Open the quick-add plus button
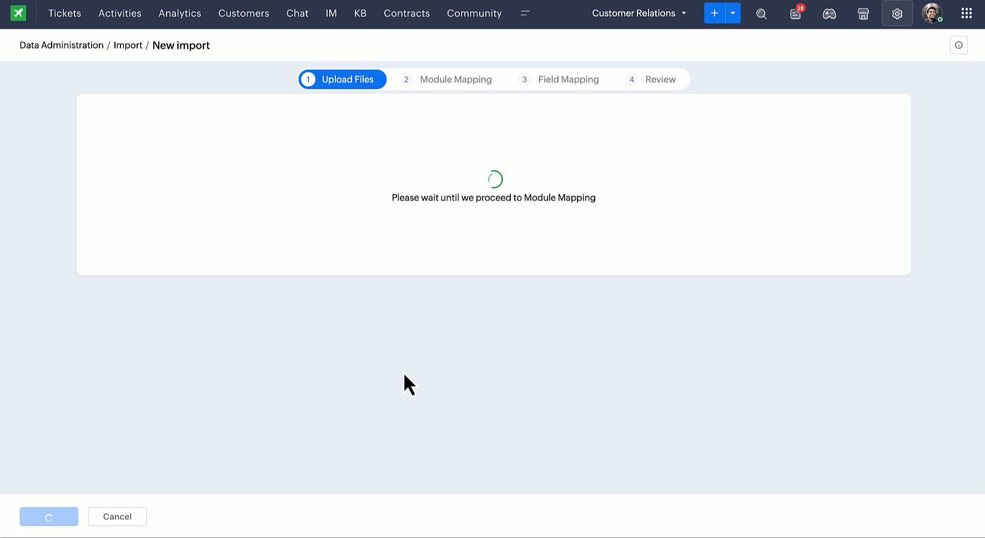Image resolution: width=985 pixels, height=538 pixels. 715,12
